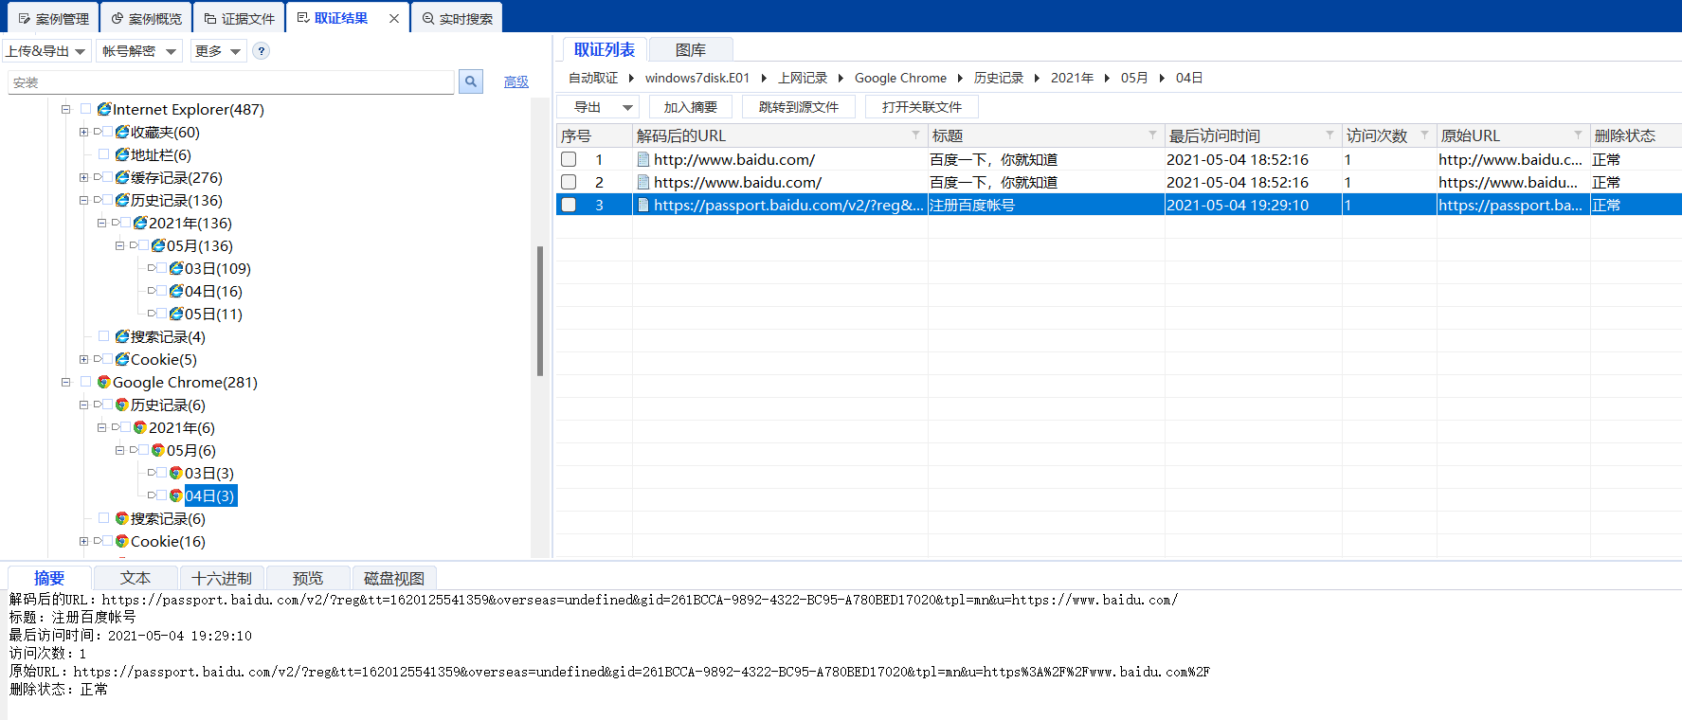Screen dimensions: 1682x720
Task: Tick the checkbox for row 2 https://www.baidu.com/
Action: [x=569, y=182]
